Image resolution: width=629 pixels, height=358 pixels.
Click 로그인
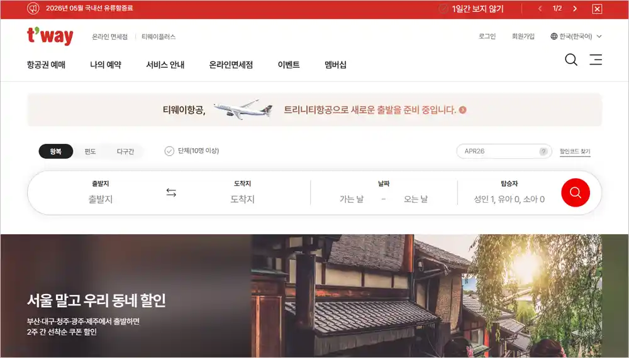pos(487,36)
